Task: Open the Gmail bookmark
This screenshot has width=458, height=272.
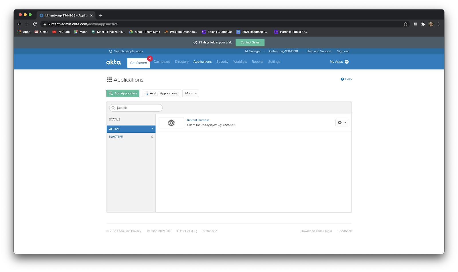Action: coord(41,32)
